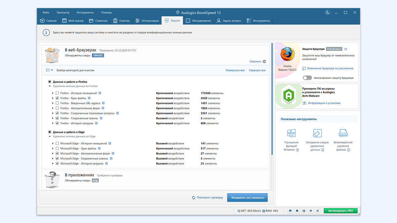Viewport: 397px width, 223px height.
Task: Open the Задать вопрос tab
Action: tap(229, 21)
